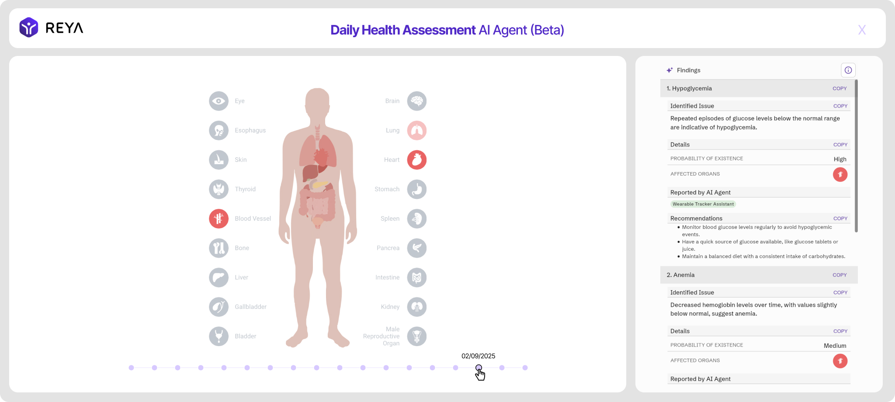
Task: Click the Lung organ icon
Action: pyautogui.click(x=416, y=130)
